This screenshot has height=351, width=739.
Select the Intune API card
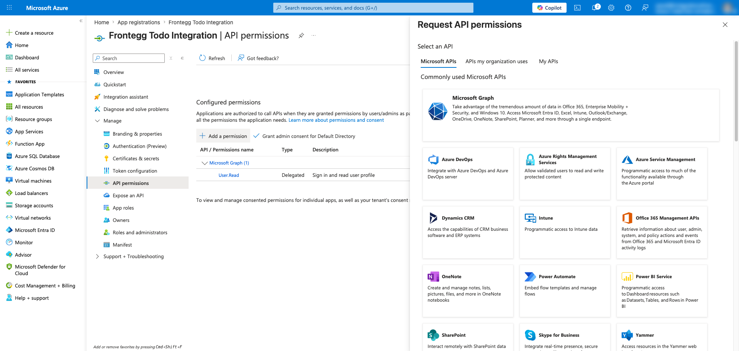(565, 232)
